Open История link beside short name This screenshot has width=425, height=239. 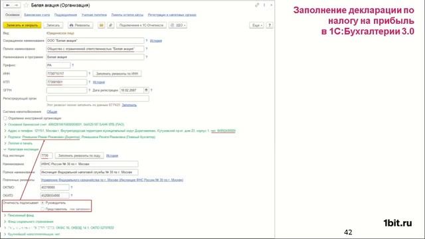(156, 40)
